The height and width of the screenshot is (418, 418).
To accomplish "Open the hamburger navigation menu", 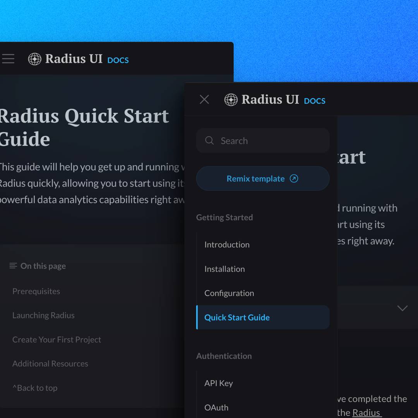I will coord(8,59).
